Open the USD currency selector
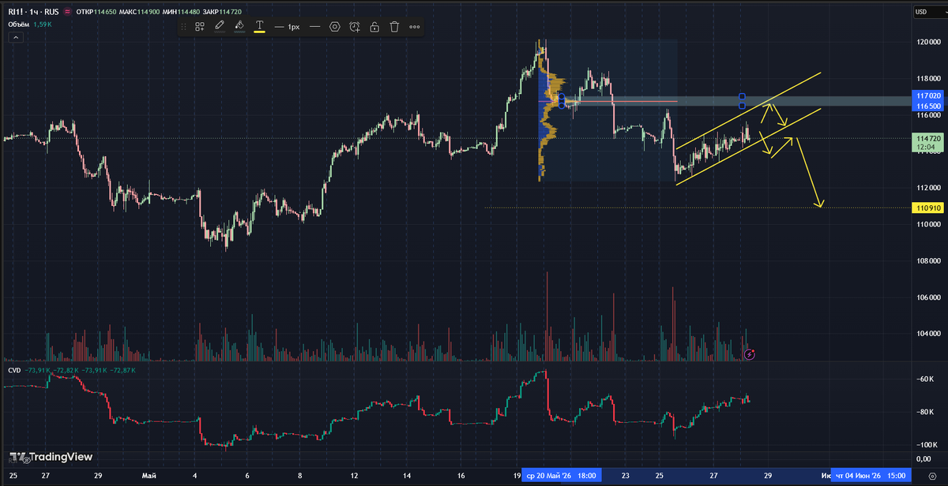Viewport: 948px width, 486px height. click(921, 12)
